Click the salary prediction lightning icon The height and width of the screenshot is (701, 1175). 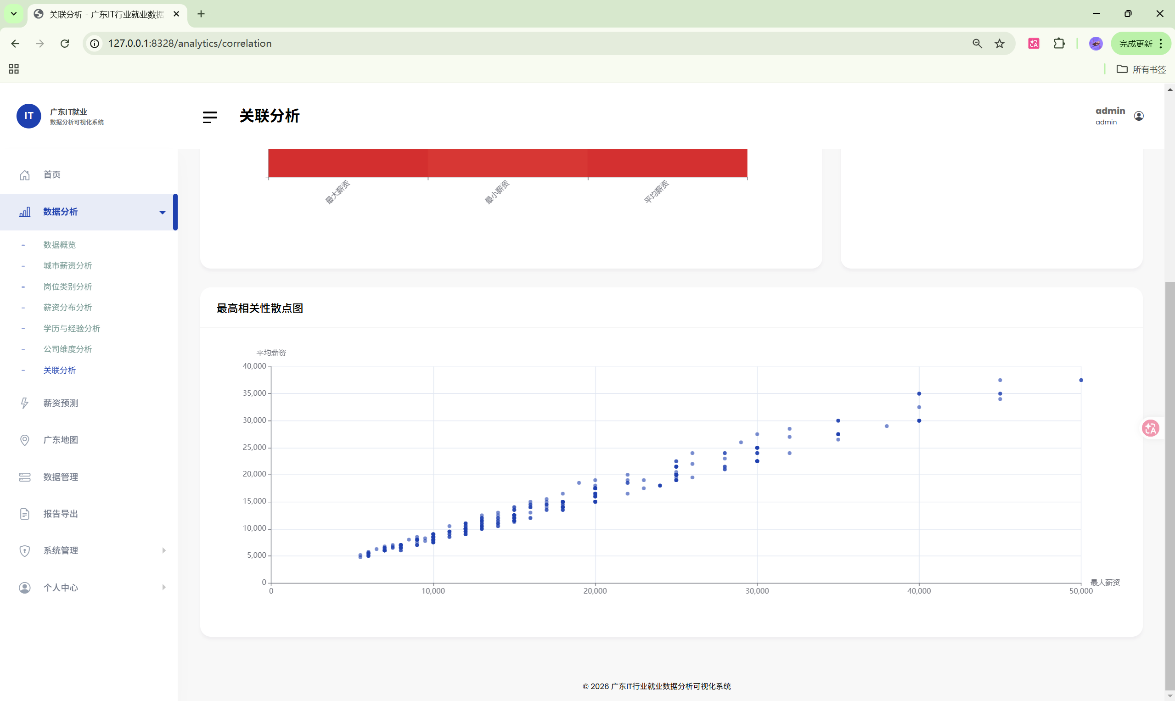point(25,403)
